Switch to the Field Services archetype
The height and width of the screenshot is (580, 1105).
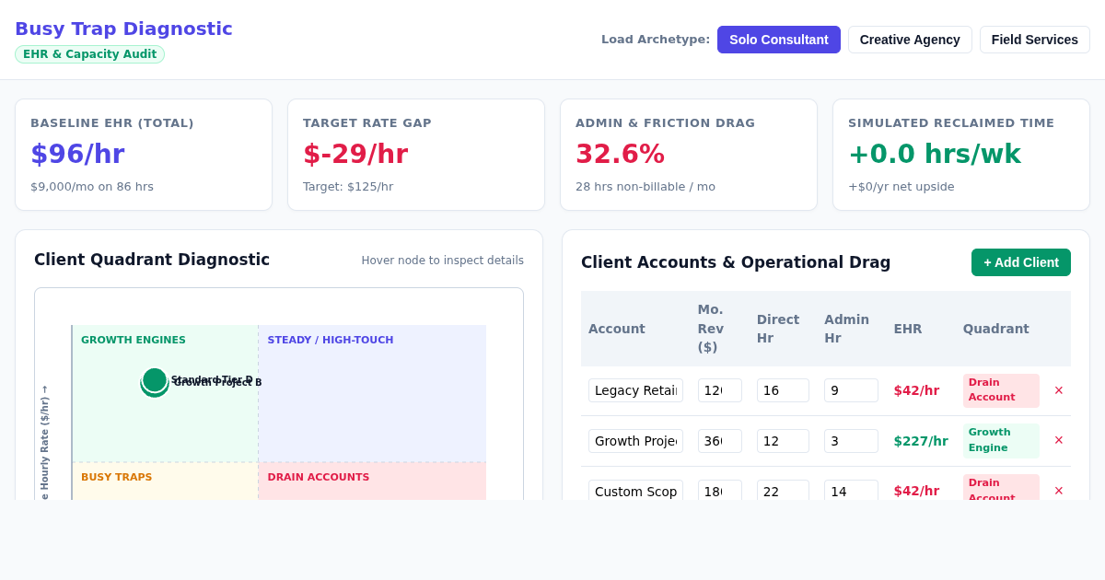point(1035,40)
